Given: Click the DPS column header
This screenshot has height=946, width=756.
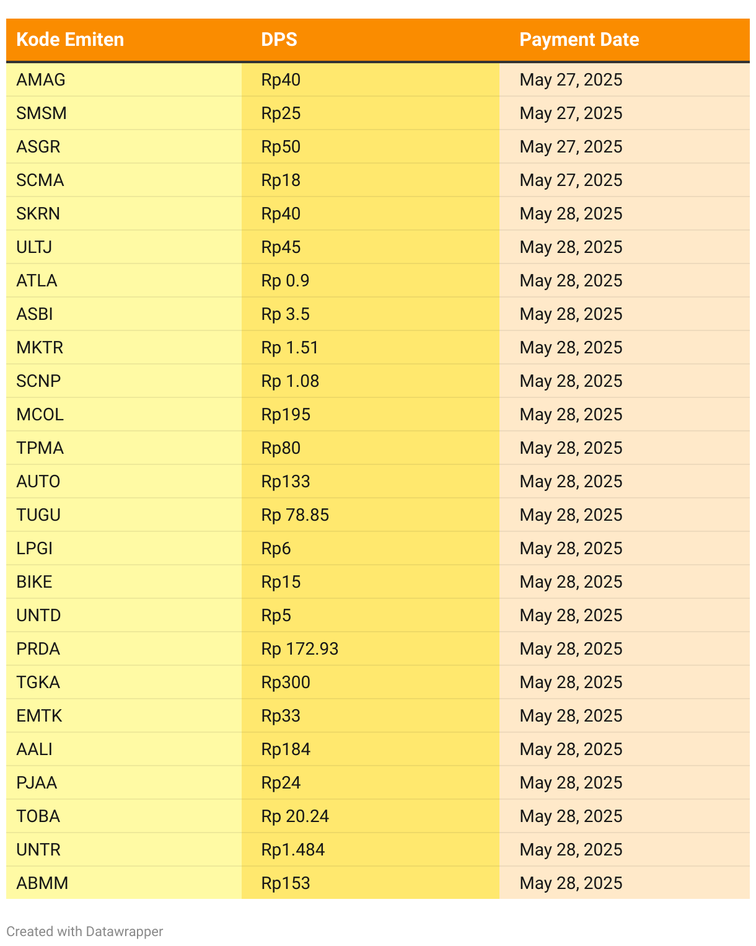Looking at the screenshot, I should 279,40.
